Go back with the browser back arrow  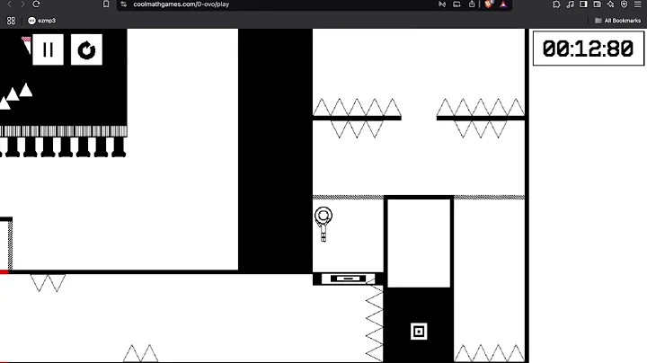pos(10,4)
